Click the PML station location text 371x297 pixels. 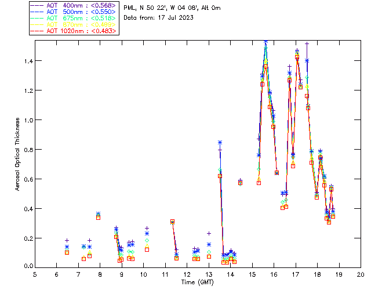172,8
